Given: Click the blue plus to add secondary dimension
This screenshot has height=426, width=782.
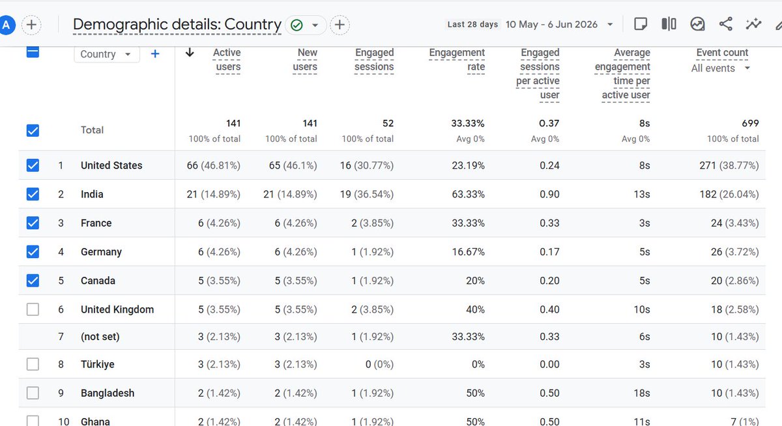Looking at the screenshot, I should [x=155, y=54].
